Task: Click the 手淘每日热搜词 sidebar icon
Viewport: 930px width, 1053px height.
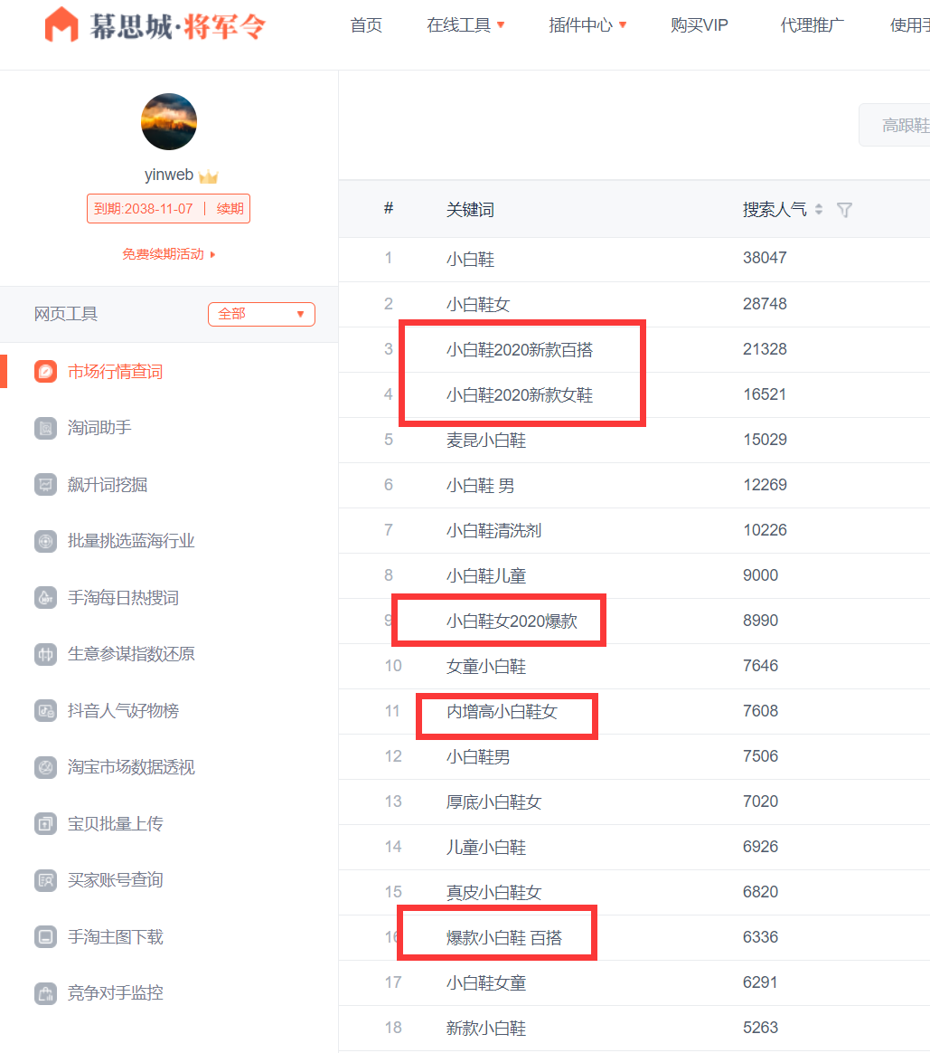Action: 45,597
